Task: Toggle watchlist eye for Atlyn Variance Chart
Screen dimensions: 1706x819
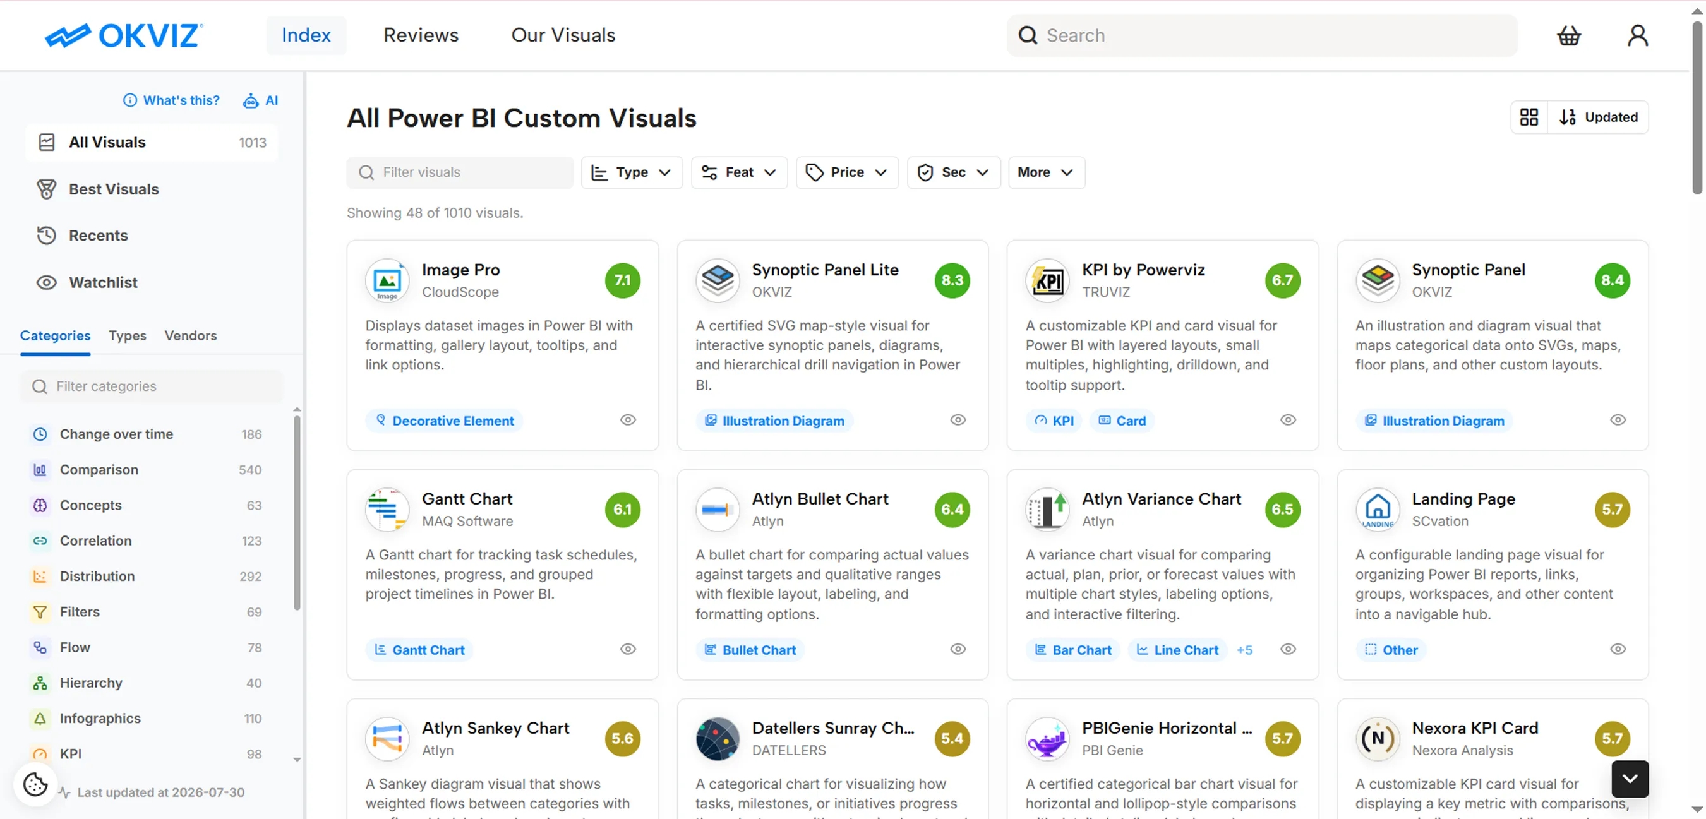Action: click(1287, 650)
